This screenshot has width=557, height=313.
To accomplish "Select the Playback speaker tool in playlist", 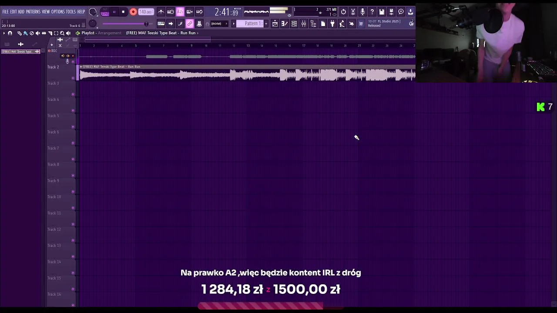I will coord(68,33).
